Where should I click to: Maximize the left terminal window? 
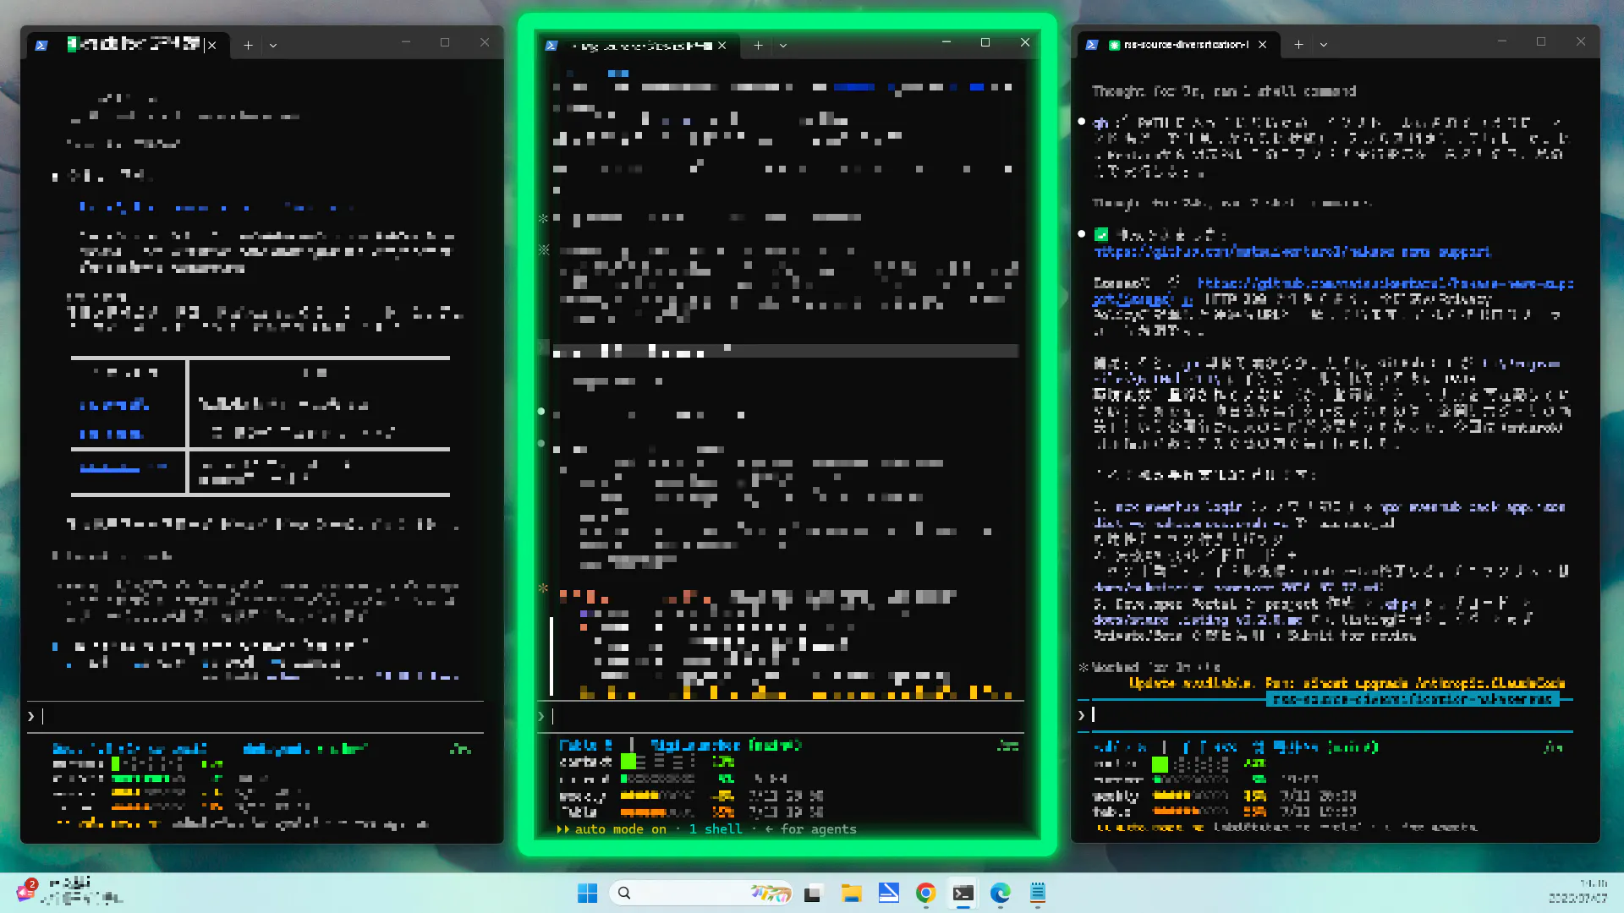click(445, 42)
